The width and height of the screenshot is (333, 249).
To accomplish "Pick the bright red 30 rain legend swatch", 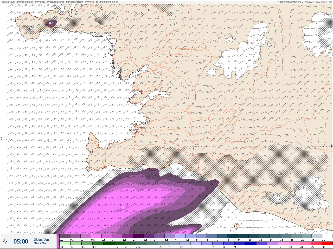I will [327, 244].
